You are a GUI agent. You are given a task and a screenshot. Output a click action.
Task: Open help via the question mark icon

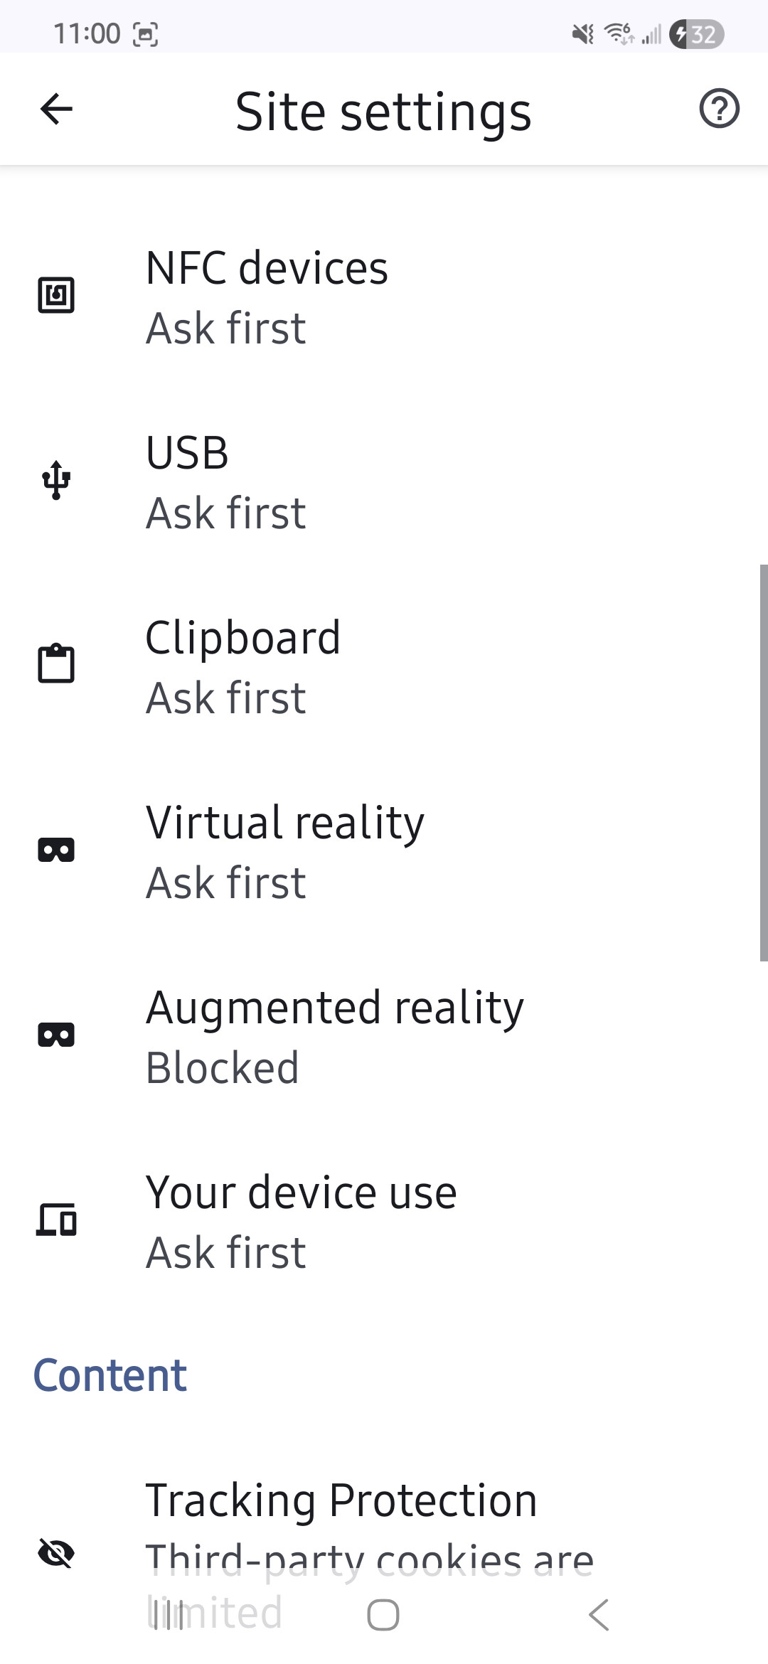(x=719, y=109)
